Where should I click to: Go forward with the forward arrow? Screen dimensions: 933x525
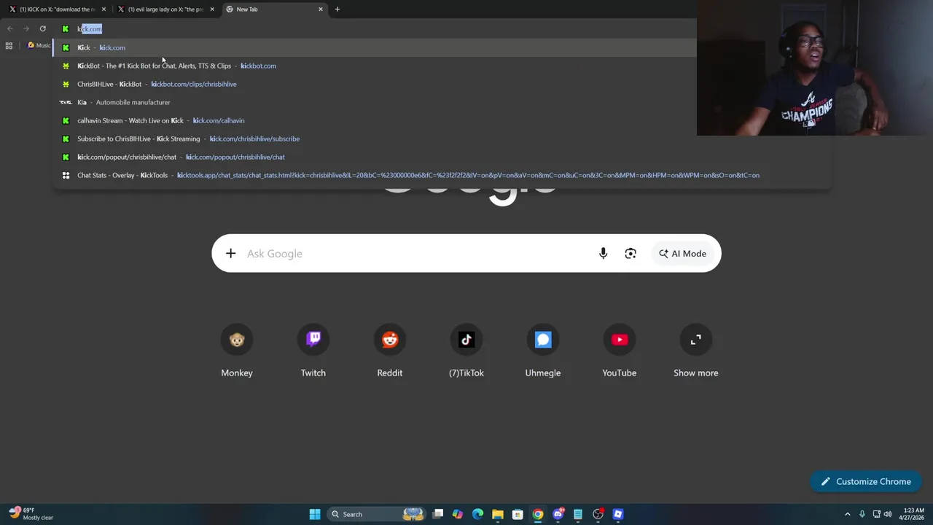(x=26, y=29)
